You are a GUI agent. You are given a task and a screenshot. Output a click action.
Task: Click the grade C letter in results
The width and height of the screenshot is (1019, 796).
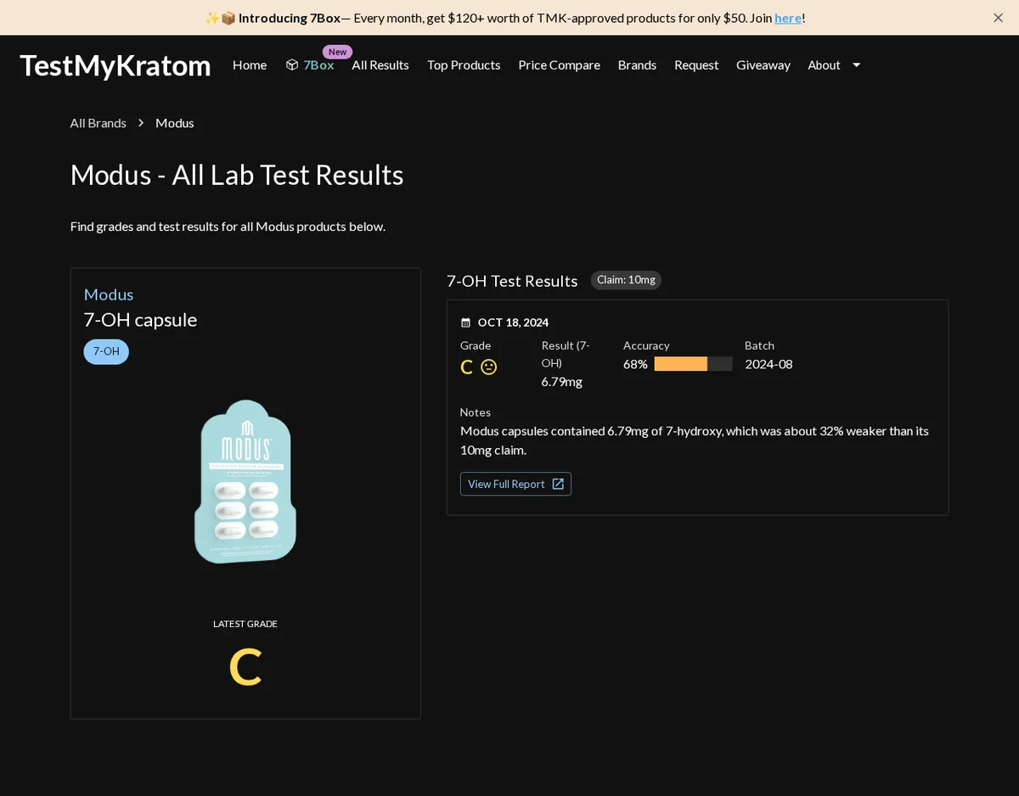click(x=466, y=367)
